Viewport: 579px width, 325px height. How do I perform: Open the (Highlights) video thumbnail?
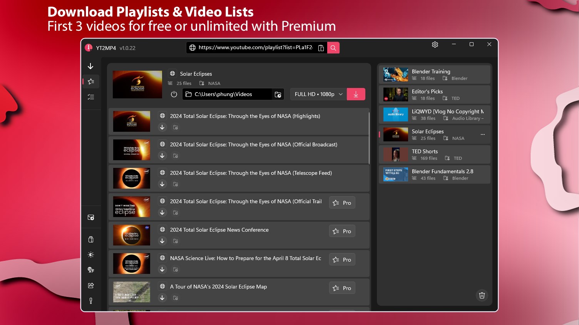(x=132, y=121)
